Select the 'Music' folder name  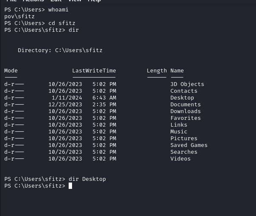(179, 131)
